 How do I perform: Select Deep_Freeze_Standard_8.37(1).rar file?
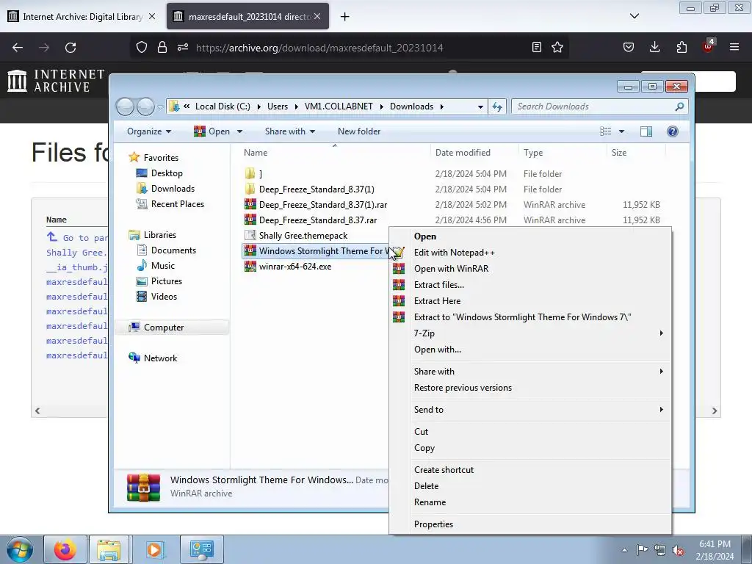[323, 205]
